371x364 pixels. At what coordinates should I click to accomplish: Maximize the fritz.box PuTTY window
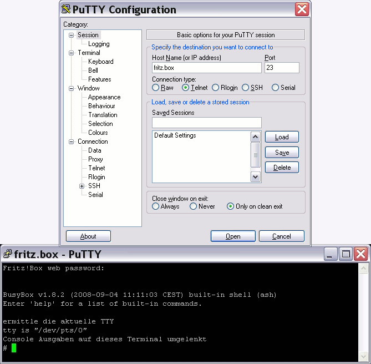point(345,255)
